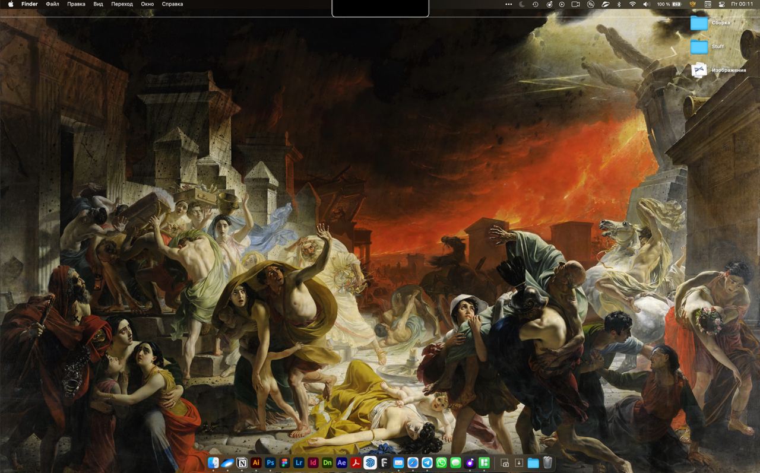Open the sound volume menu
The image size is (760, 473).
[x=646, y=4]
